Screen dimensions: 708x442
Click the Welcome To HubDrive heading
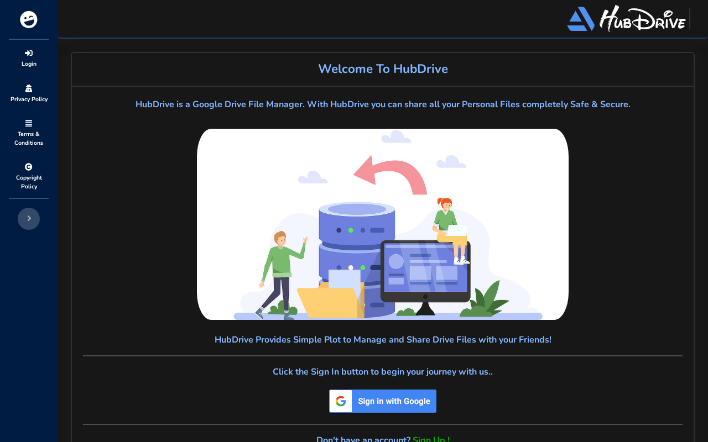[383, 69]
